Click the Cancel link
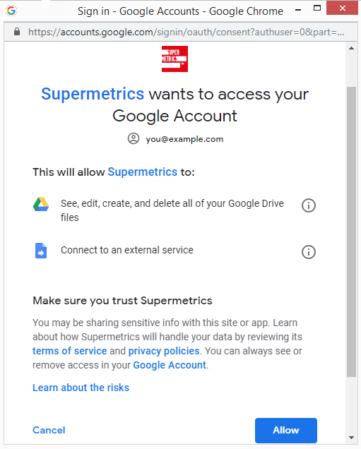 49,430
